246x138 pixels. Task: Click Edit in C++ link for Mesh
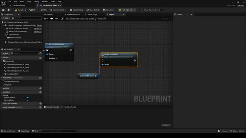coord(38,31)
